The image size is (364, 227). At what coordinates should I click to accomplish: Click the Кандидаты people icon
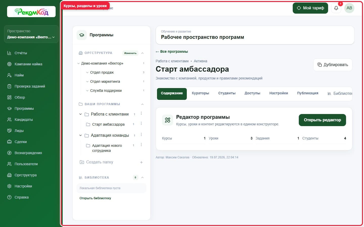[9, 120]
